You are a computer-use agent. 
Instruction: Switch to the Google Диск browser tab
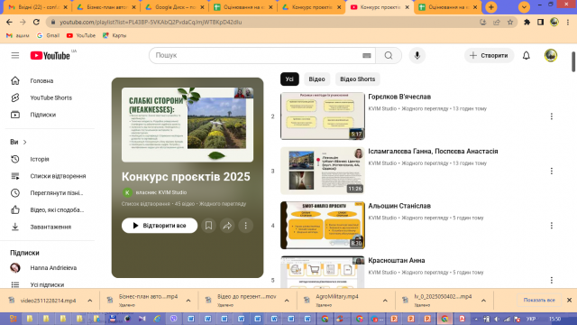tap(174, 7)
